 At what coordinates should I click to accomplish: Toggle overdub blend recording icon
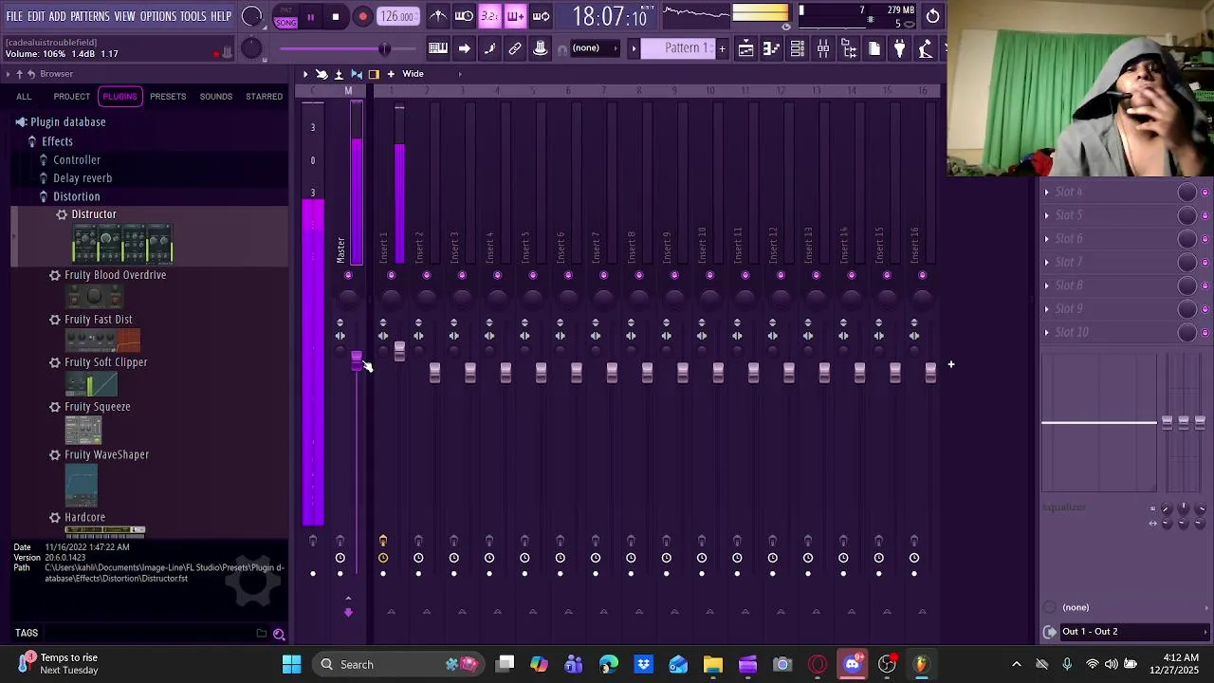point(515,16)
